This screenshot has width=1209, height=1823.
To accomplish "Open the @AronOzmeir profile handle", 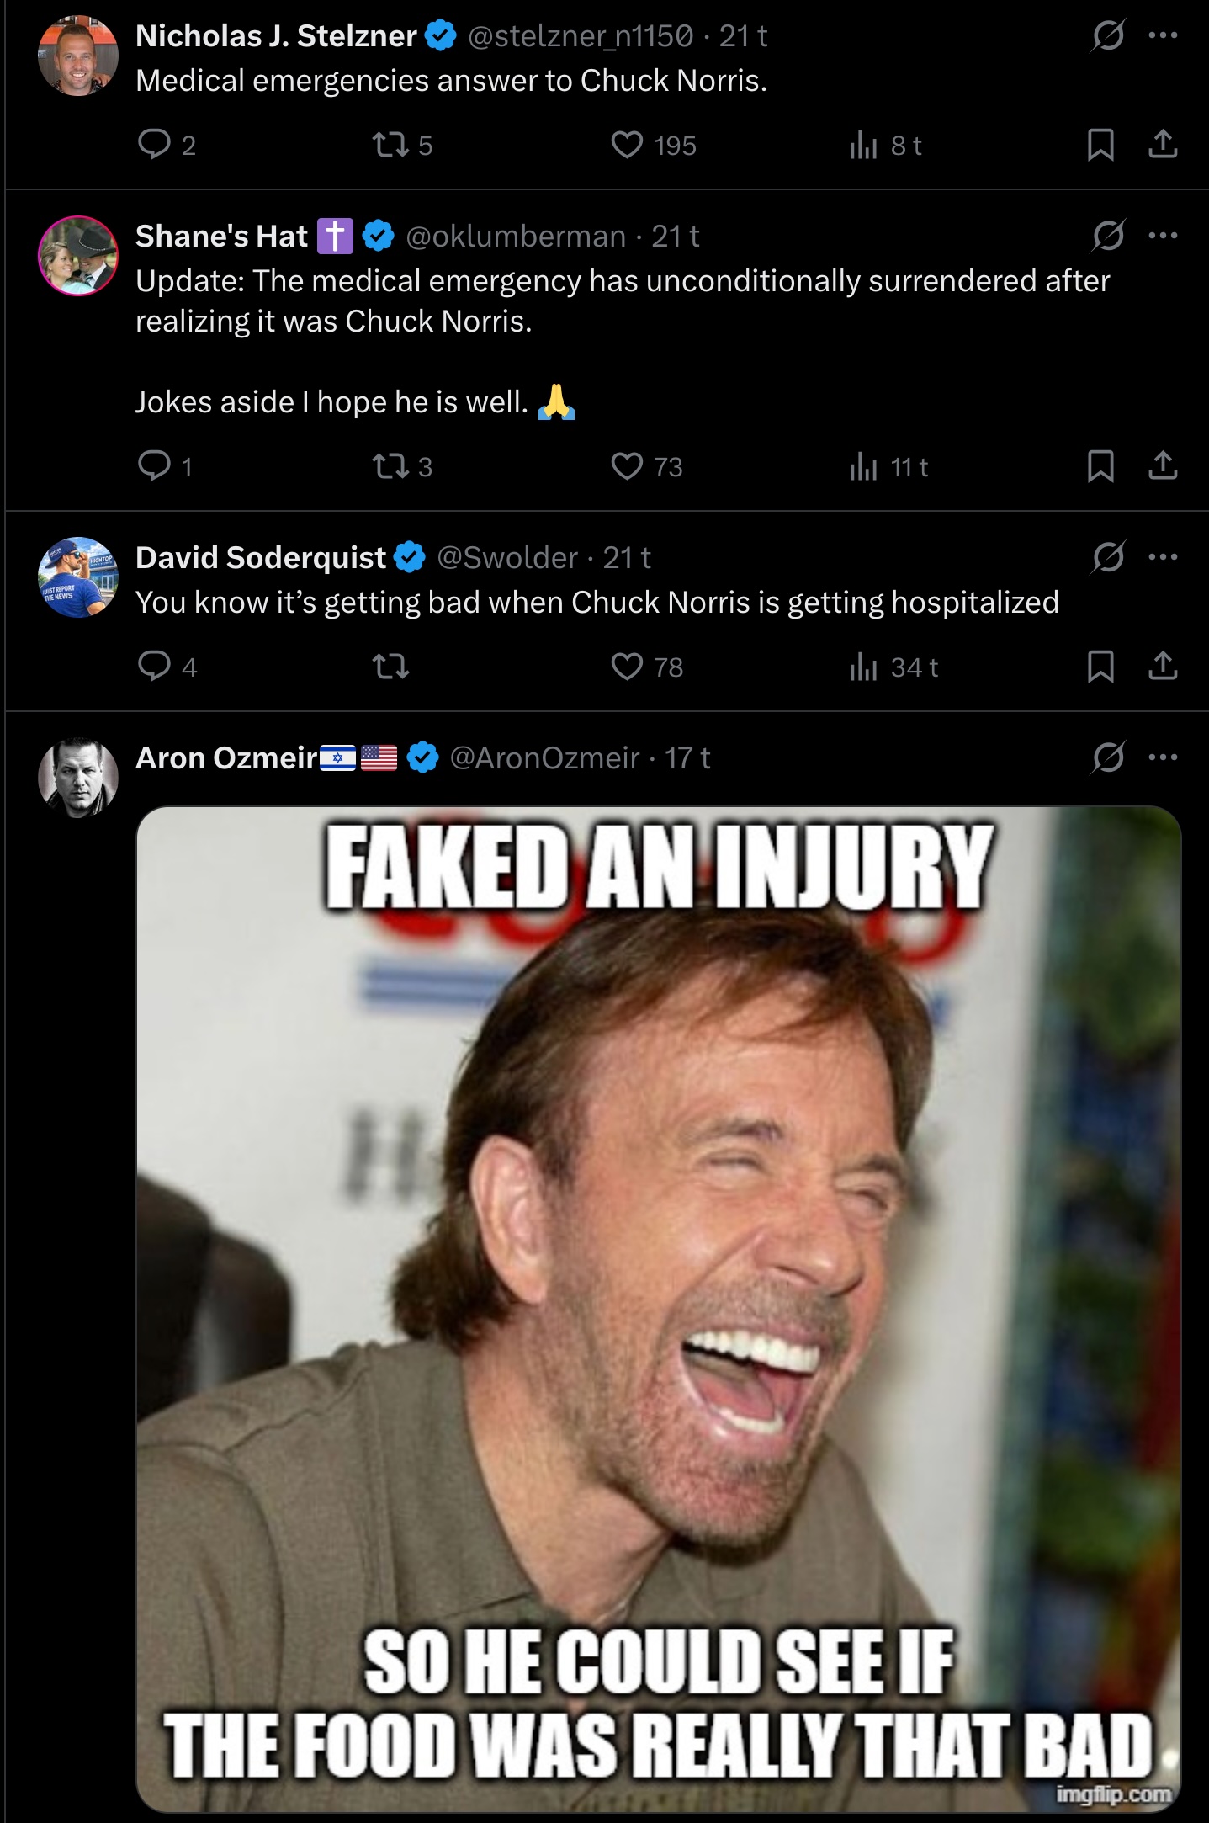I will pos(544,758).
